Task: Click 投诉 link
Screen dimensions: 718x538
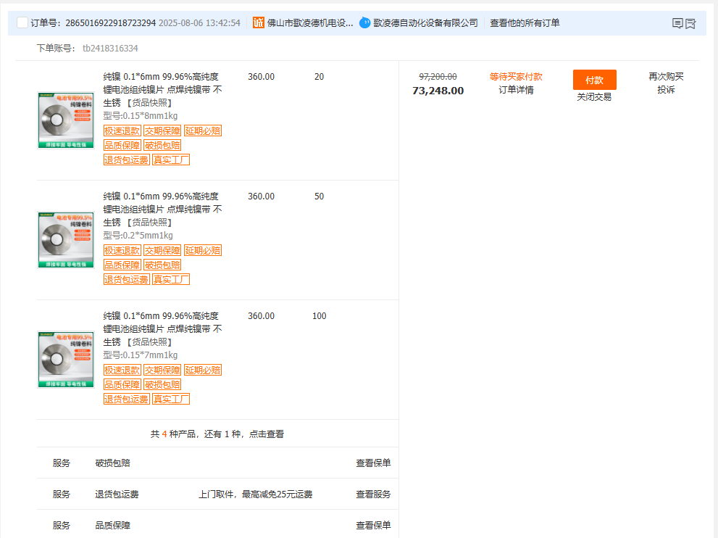Action: pos(666,90)
